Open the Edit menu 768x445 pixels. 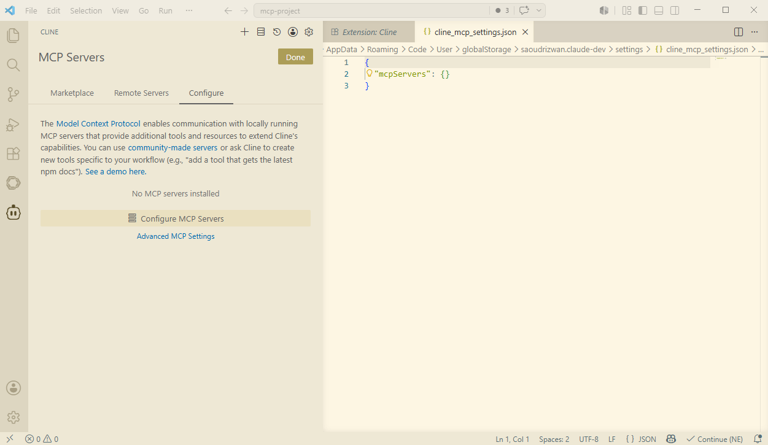tap(53, 10)
